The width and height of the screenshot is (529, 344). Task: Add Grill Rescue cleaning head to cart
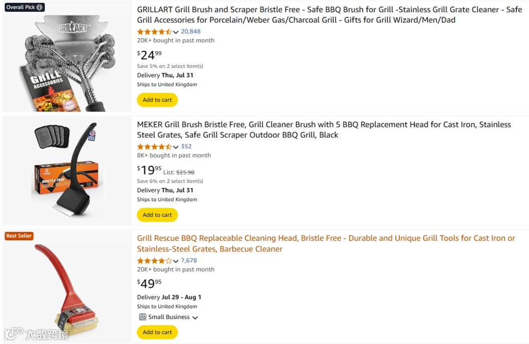tap(157, 332)
